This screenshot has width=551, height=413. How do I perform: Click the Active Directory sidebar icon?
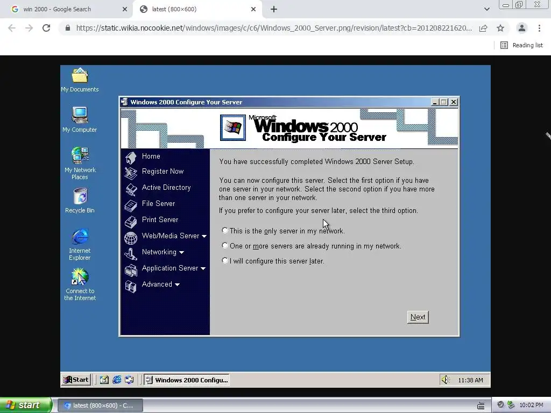(131, 189)
